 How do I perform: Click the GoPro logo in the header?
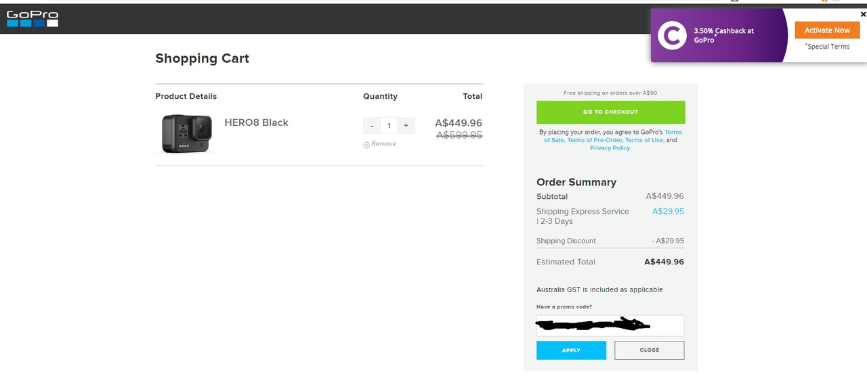click(33, 18)
